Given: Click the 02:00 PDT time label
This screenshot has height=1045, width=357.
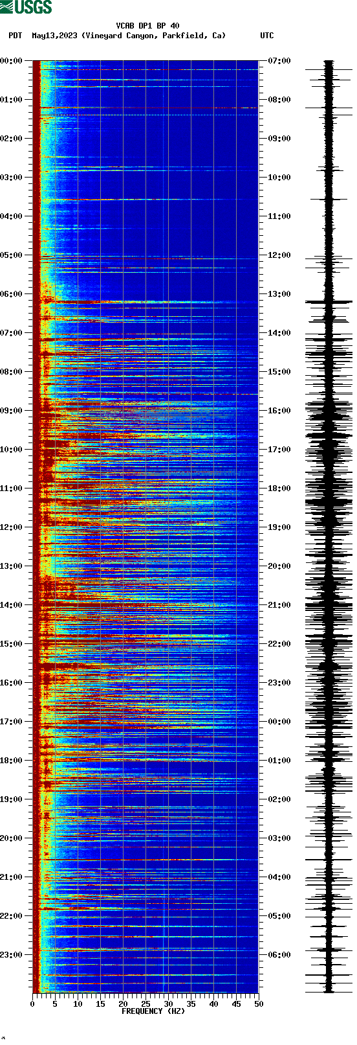Looking at the screenshot, I should pos(11,139).
